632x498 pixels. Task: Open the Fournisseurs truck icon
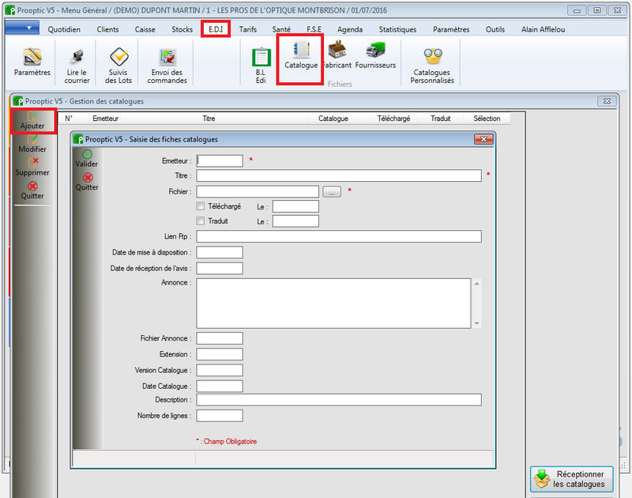[x=375, y=55]
